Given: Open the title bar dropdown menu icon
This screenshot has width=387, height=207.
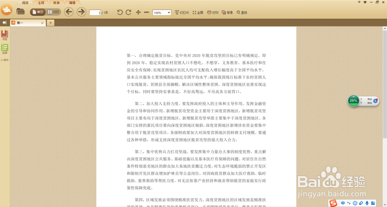Looking at the screenshot, I should 360,2.
